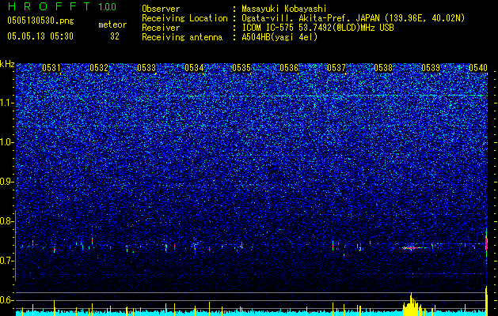Viewport: 498px width, 316px height.
Task: Click the tall yellow intensity peak below 0539
Action: tap(411, 303)
